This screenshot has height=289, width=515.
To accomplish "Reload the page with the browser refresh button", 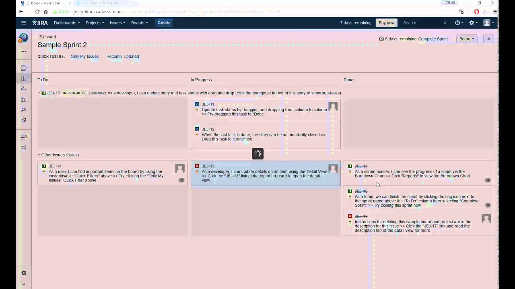I will point(37,12).
